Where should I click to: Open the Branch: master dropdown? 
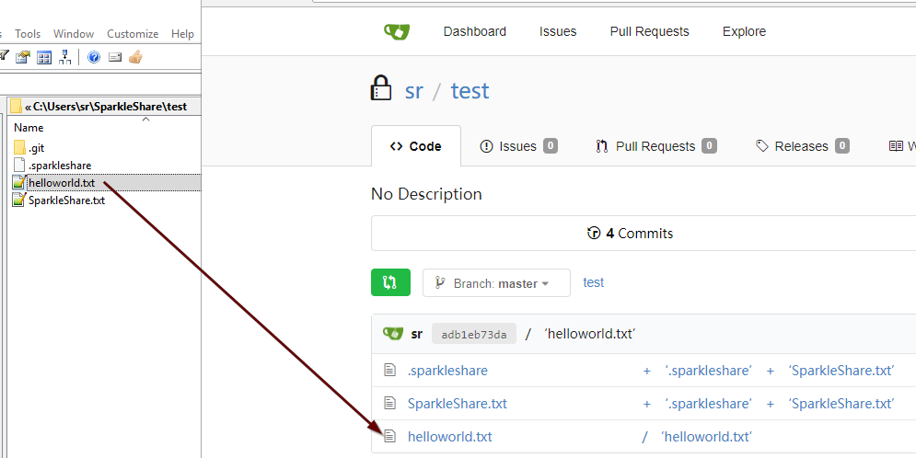[496, 283]
